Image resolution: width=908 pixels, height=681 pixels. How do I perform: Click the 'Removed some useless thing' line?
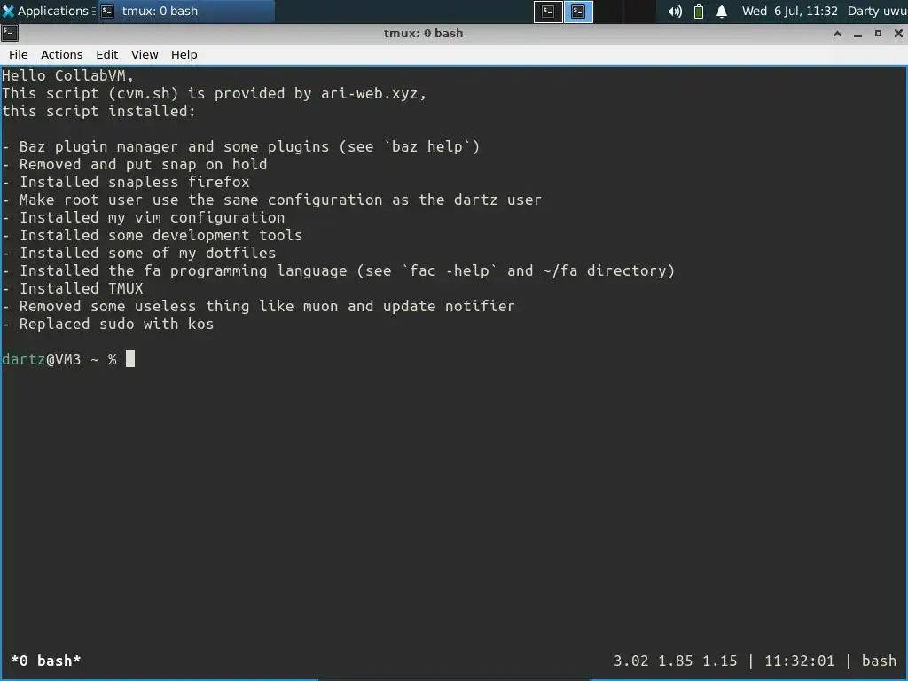[258, 306]
